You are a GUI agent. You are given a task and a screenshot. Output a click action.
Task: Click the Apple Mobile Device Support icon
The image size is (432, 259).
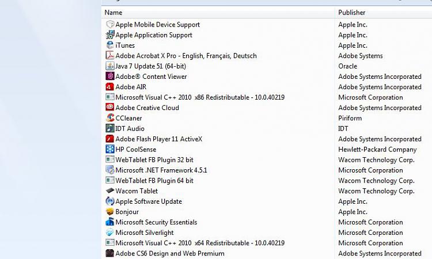(110, 24)
